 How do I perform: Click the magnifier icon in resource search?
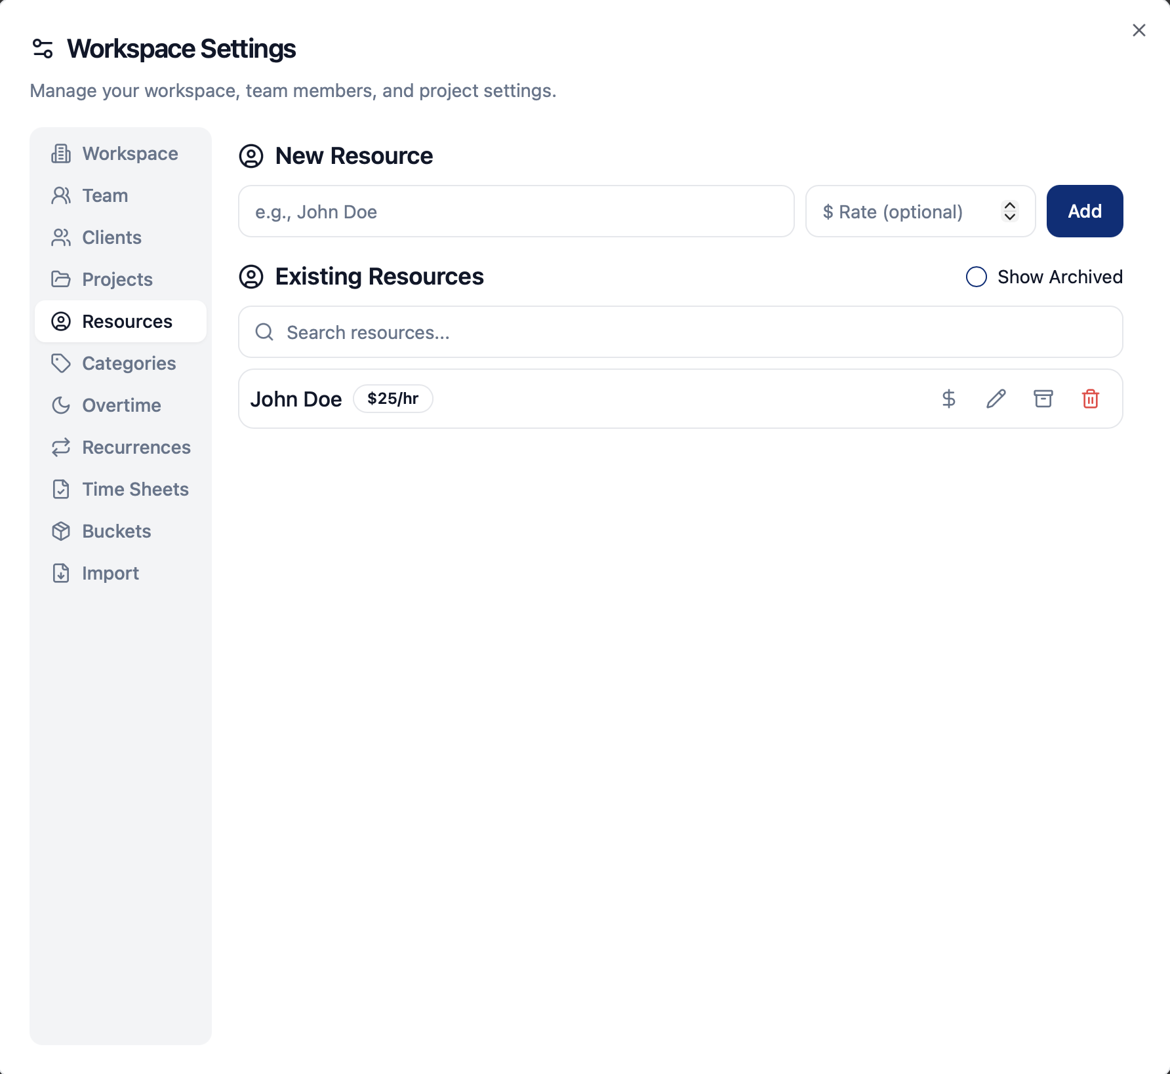pos(264,332)
